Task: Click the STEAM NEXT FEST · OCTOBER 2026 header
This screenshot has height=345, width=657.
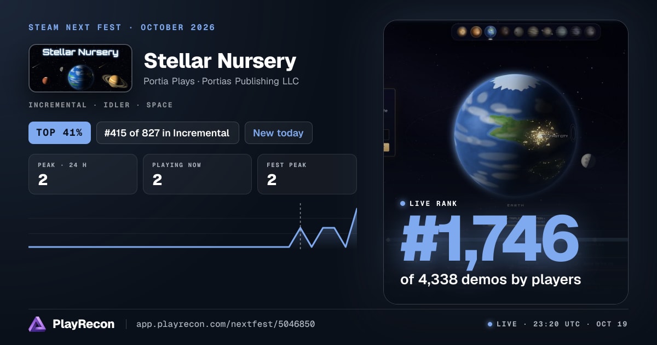Action: pyautogui.click(x=122, y=27)
